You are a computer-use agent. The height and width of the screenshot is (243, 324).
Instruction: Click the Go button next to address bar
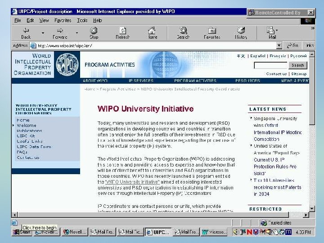coord(292,45)
